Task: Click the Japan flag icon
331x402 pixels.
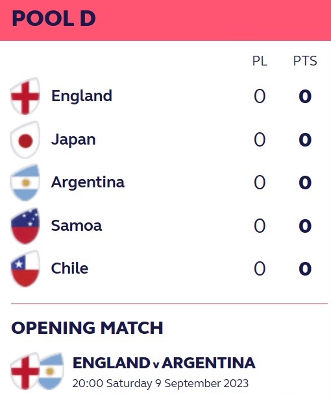Action: (25, 139)
